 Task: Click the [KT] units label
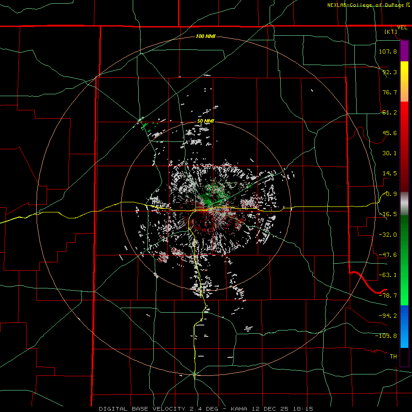tap(391, 32)
